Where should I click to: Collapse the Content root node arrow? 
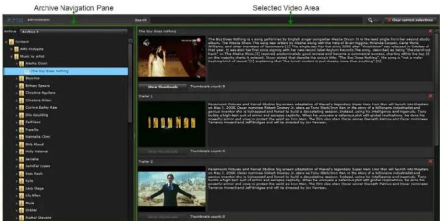point(6,42)
